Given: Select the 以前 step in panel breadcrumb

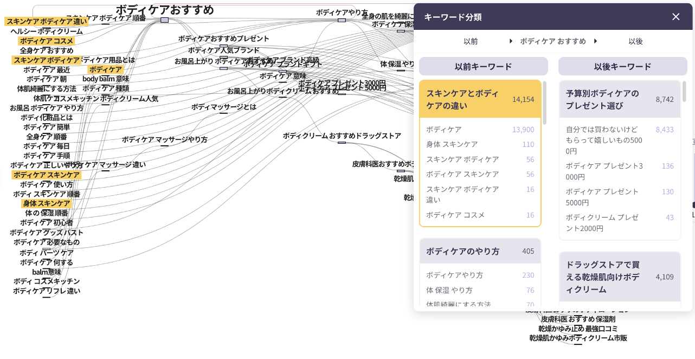Looking at the screenshot, I should click(471, 41).
